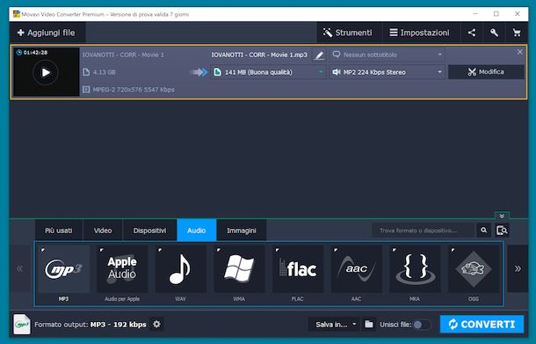Toggle the Unisci file switch
The width and height of the screenshot is (536, 344).
422,325
